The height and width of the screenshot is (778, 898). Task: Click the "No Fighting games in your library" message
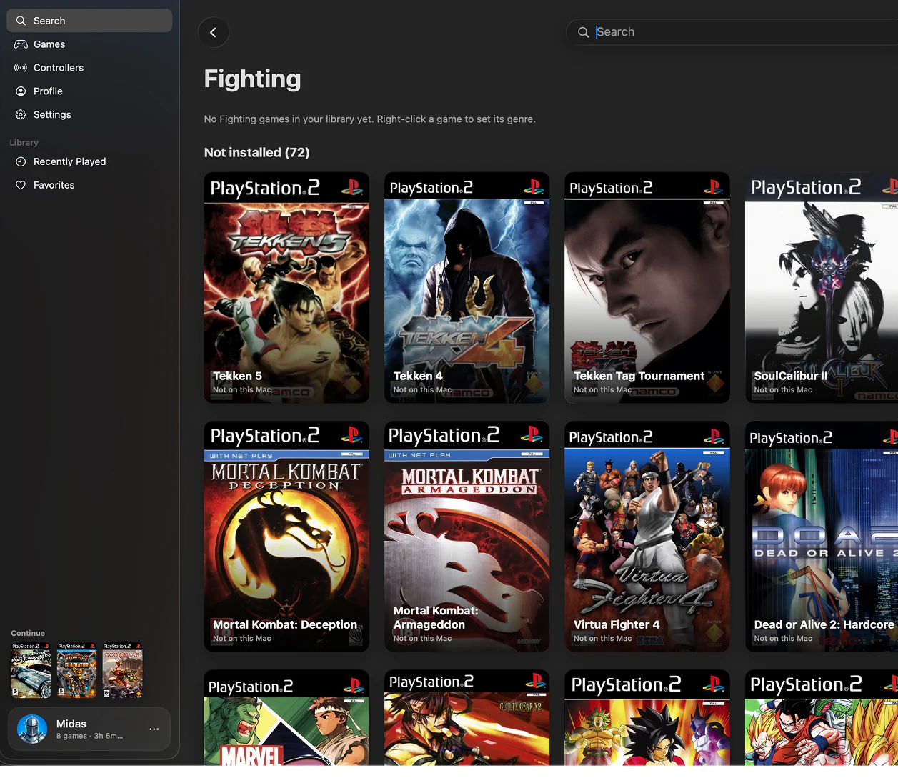point(369,119)
